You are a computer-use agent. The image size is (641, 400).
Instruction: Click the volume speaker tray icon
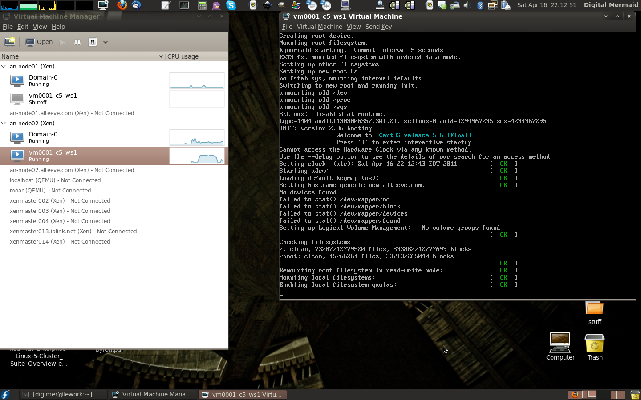(x=467, y=5)
